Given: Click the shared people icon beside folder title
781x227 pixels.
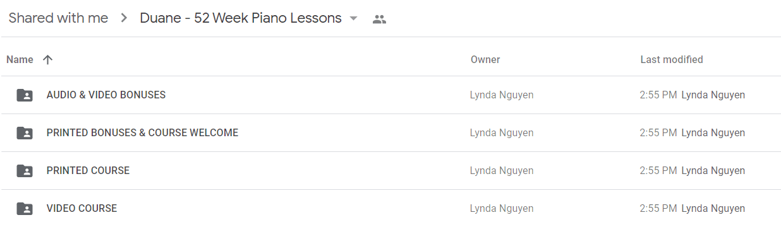Looking at the screenshot, I should [379, 19].
